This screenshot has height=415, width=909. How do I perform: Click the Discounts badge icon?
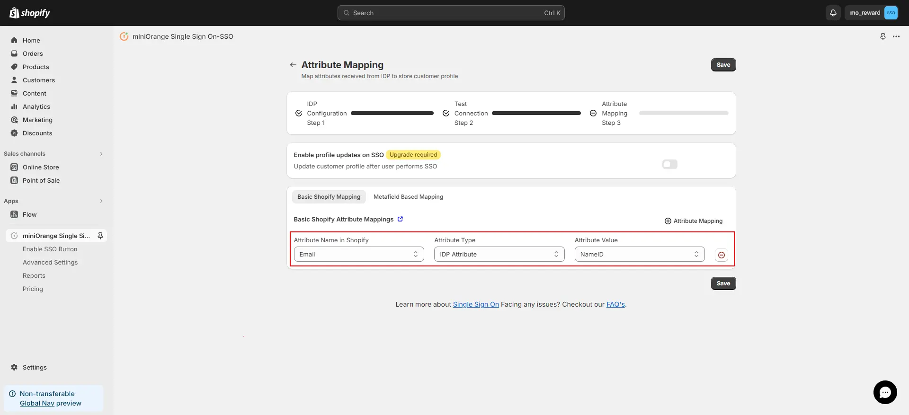[14, 133]
